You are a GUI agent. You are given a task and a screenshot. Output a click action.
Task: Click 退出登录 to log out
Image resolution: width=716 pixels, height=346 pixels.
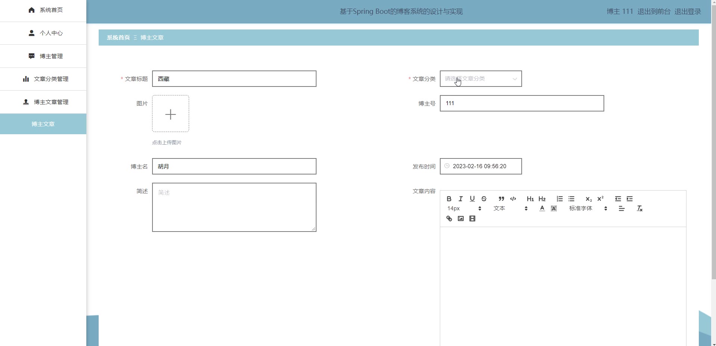click(688, 12)
